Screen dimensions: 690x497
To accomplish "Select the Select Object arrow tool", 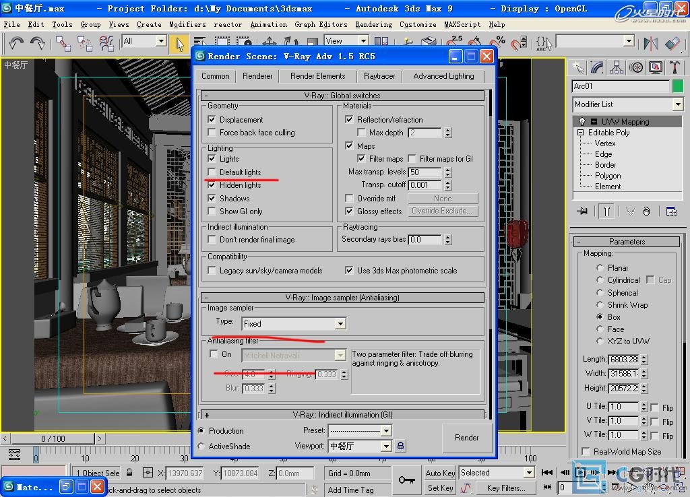I will [179, 43].
